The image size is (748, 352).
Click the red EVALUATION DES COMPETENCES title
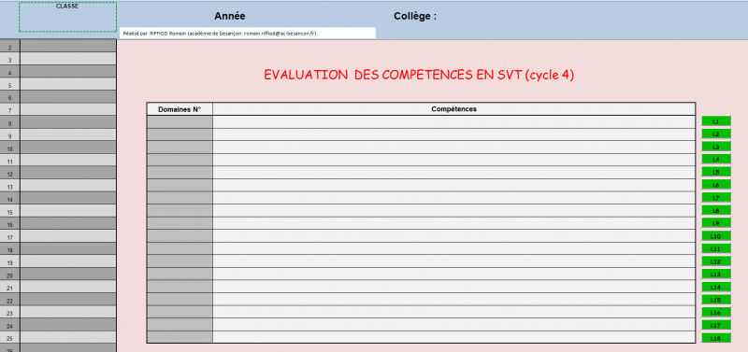(419, 75)
